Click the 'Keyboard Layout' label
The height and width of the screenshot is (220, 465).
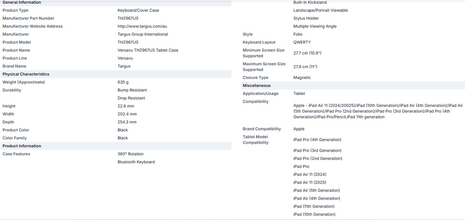click(x=259, y=42)
